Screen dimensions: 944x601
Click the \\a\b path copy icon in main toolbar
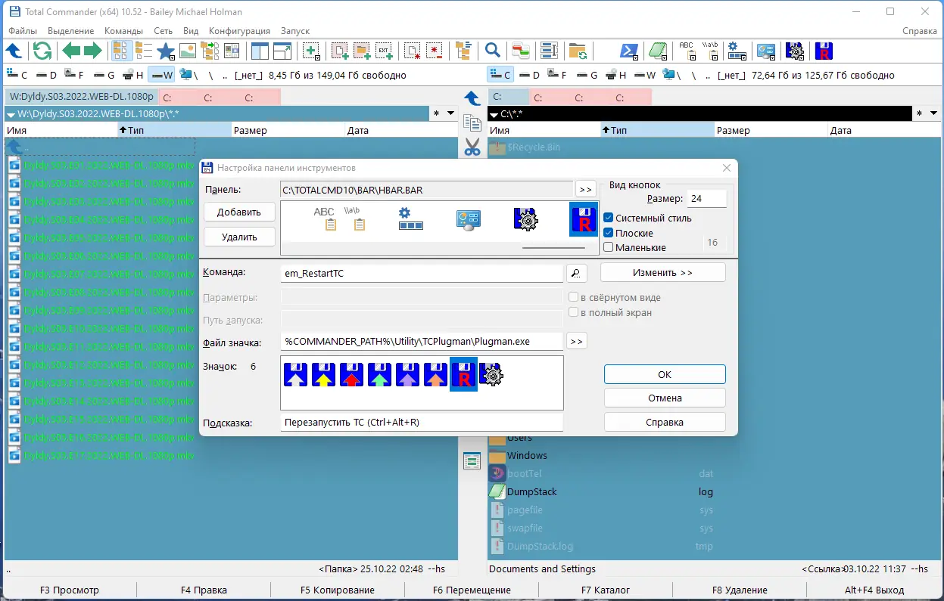tap(710, 51)
